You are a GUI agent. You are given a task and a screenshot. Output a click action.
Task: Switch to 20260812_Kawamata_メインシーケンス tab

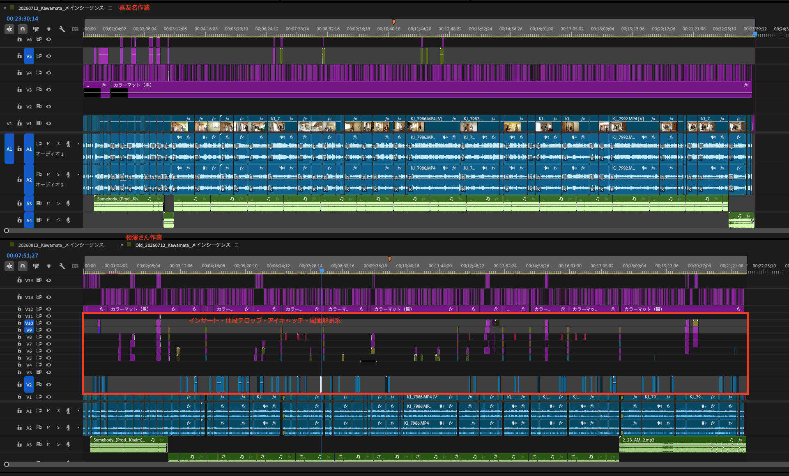pyautogui.click(x=61, y=245)
